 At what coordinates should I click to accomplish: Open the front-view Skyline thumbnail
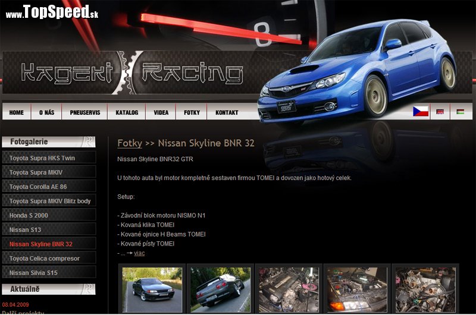pos(152,289)
